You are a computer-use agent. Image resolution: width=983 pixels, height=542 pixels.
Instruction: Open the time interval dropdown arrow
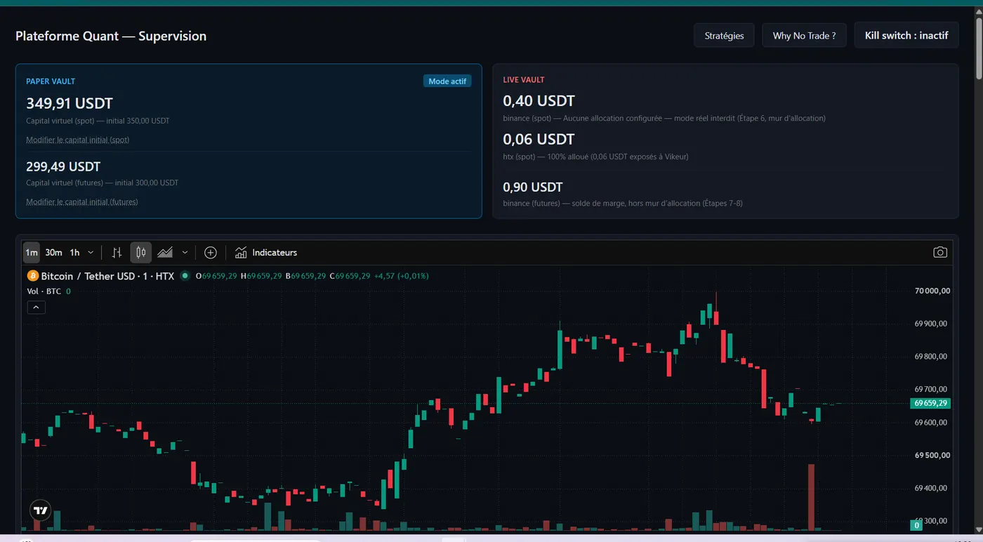tap(91, 253)
